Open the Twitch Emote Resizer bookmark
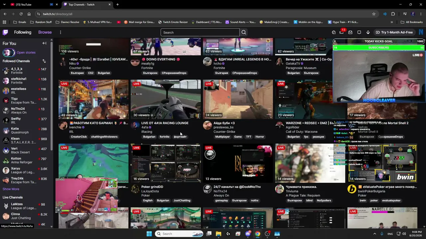The width and height of the screenshot is (426, 239). pyautogui.click(x=173, y=22)
